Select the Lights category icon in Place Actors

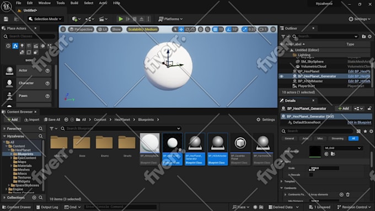[x=22, y=46]
